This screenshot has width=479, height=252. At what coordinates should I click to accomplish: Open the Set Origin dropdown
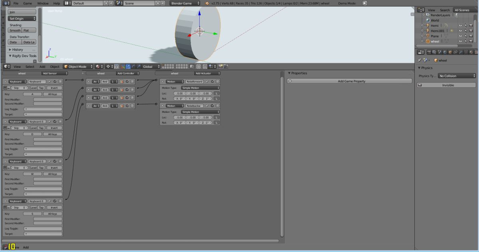pos(22,18)
